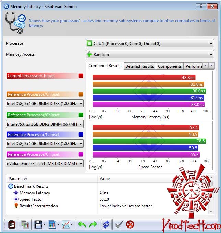Open the benchmark engine options icon

tap(11, 224)
